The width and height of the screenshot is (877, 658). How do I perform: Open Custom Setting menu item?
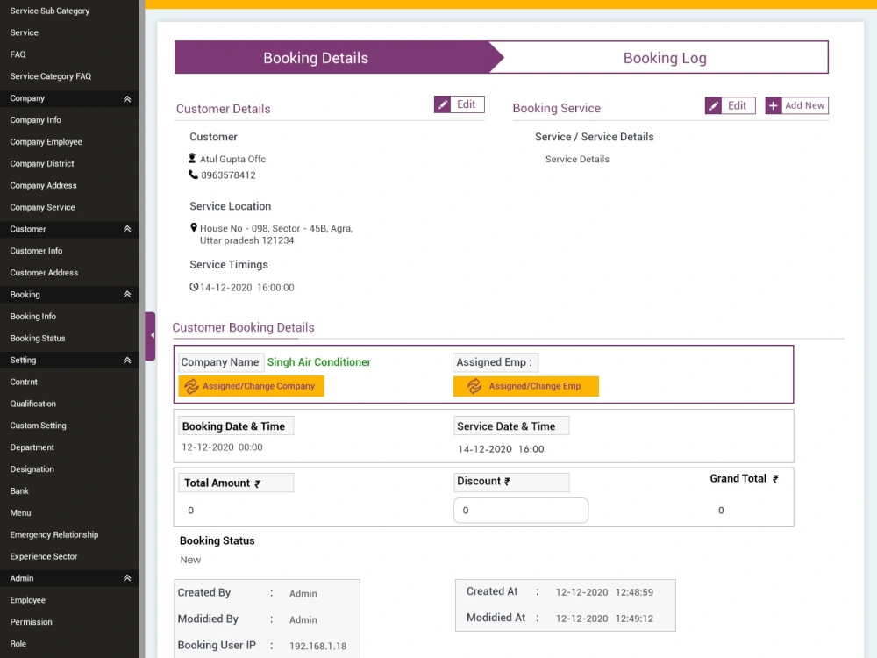pyautogui.click(x=38, y=426)
